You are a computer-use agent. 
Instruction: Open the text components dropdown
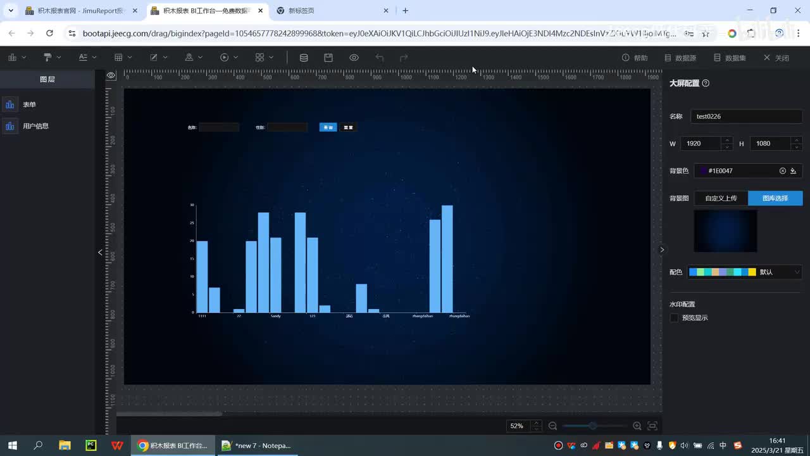tap(87, 58)
